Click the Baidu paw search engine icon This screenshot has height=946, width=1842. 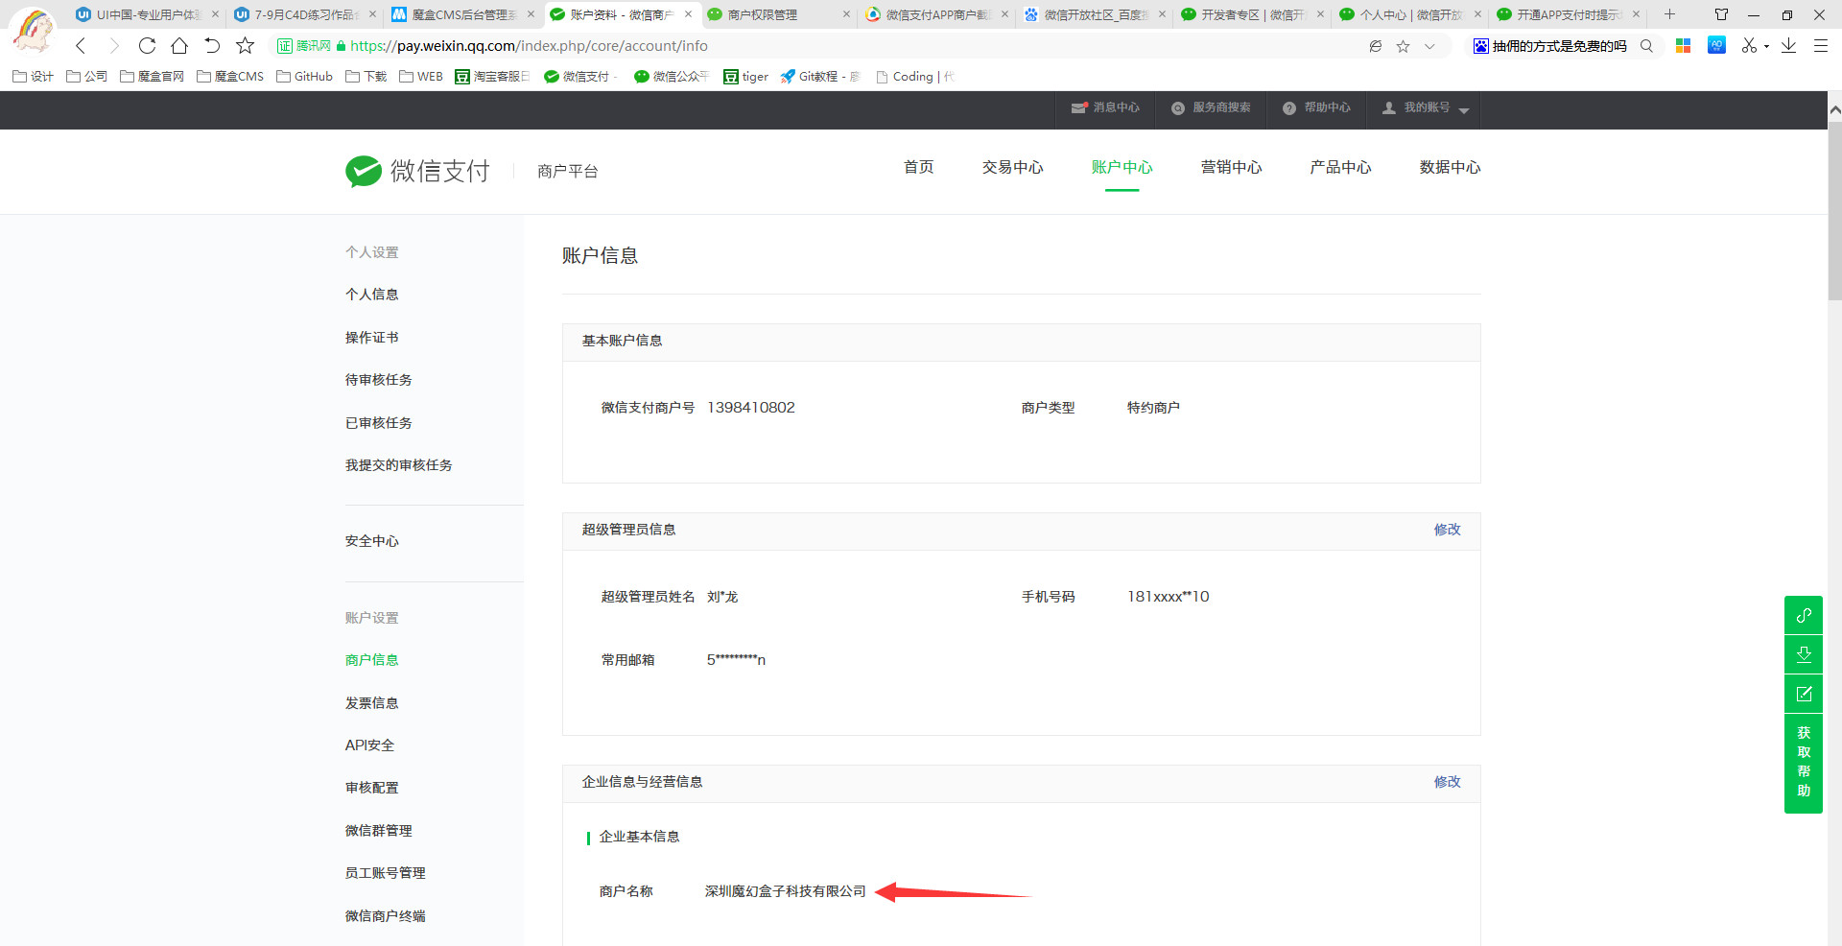pyautogui.click(x=1481, y=46)
